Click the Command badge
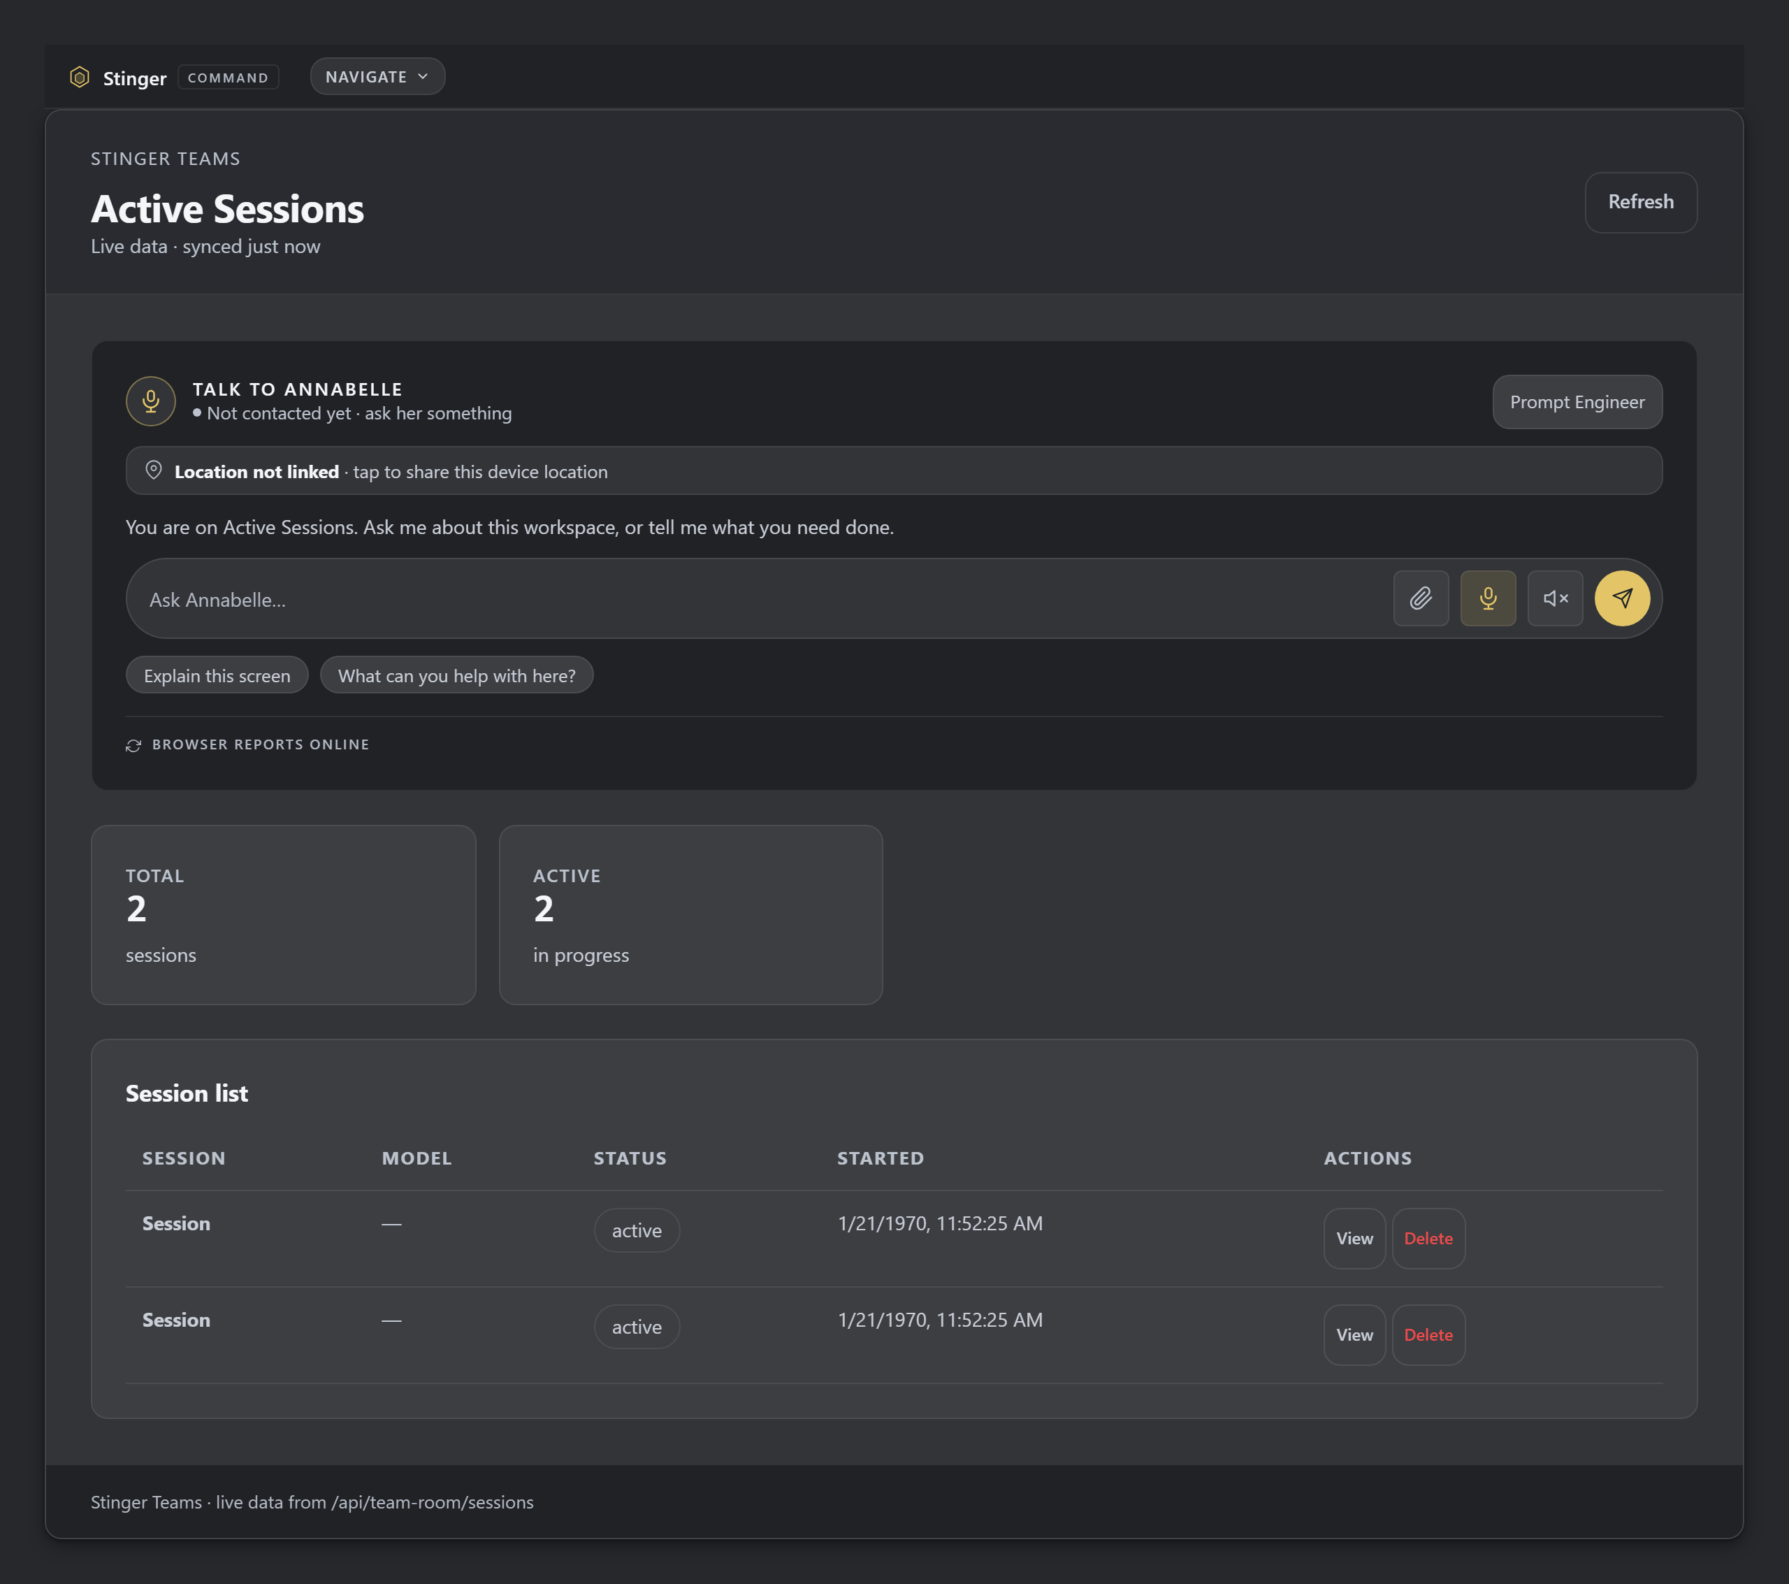 tap(228, 78)
